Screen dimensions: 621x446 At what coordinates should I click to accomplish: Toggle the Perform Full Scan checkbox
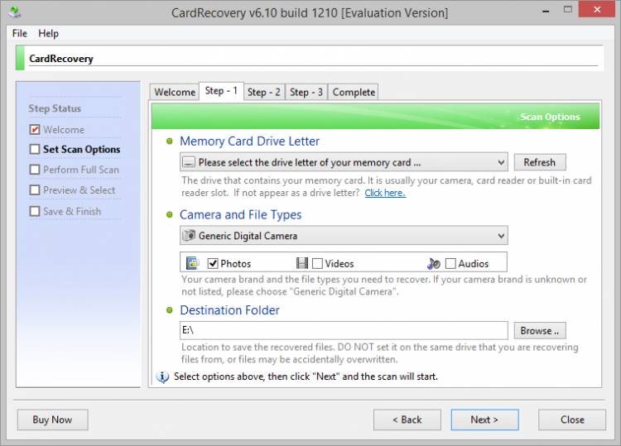[x=35, y=170]
